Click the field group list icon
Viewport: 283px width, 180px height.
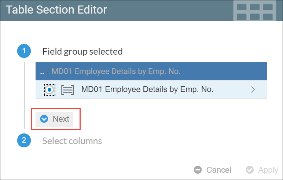[x=67, y=89]
